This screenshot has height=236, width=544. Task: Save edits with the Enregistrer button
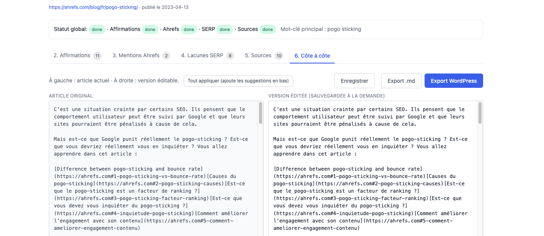pos(354,81)
